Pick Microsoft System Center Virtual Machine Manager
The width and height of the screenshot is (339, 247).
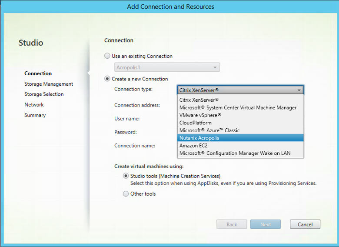[x=238, y=107]
